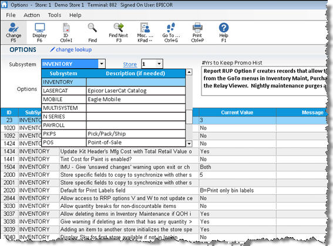Select row ID 2001

pyautogui.click(x=163, y=183)
